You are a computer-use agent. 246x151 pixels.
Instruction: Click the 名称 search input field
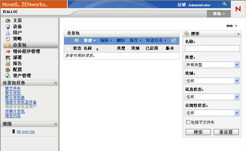tap(212, 48)
